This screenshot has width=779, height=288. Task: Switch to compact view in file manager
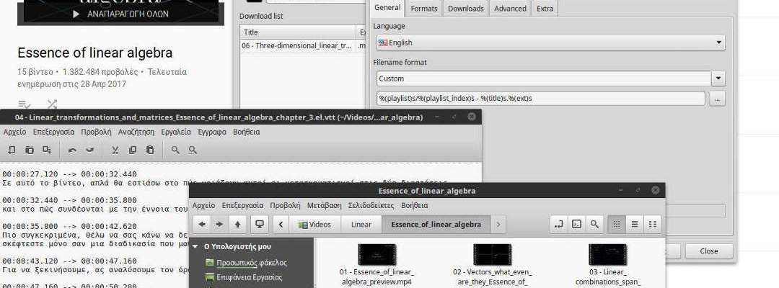tap(653, 224)
